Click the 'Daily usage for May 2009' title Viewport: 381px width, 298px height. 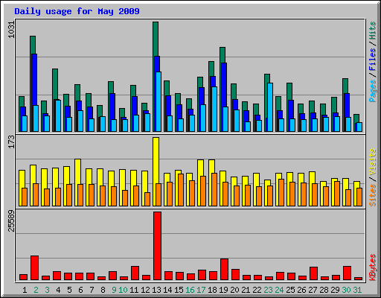pyautogui.click(x=77, y=11)
